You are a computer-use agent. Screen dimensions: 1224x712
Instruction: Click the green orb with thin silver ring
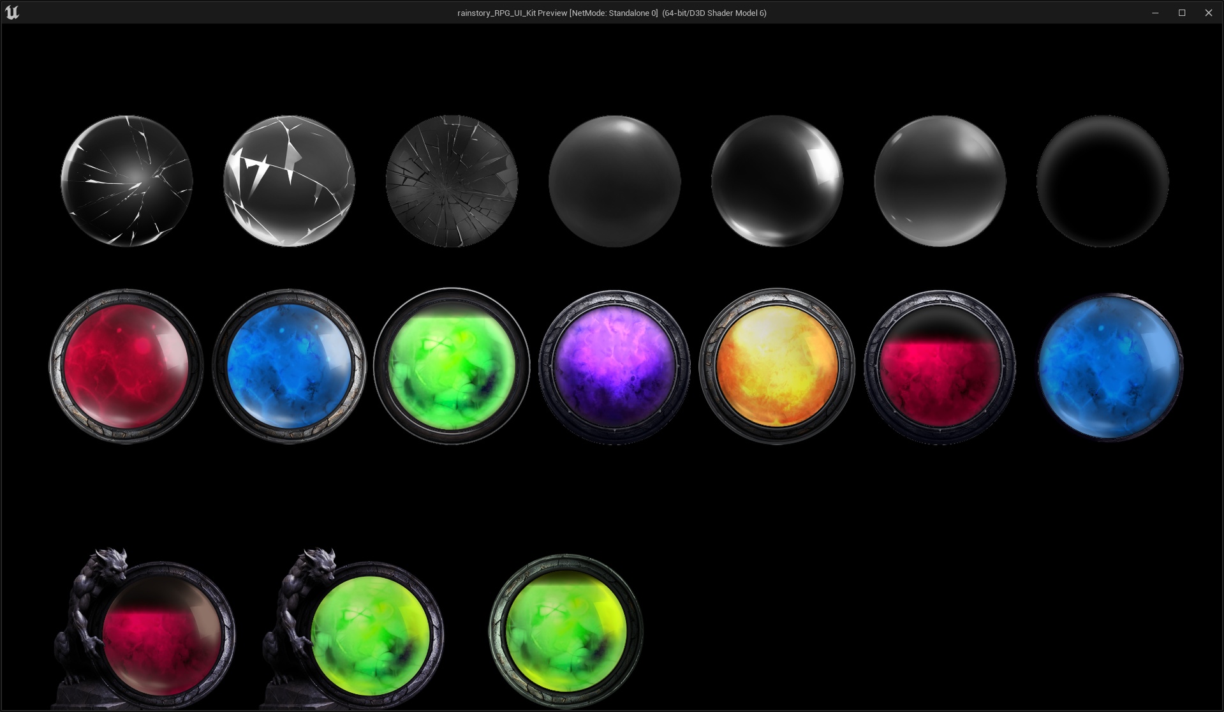point(452,366)
